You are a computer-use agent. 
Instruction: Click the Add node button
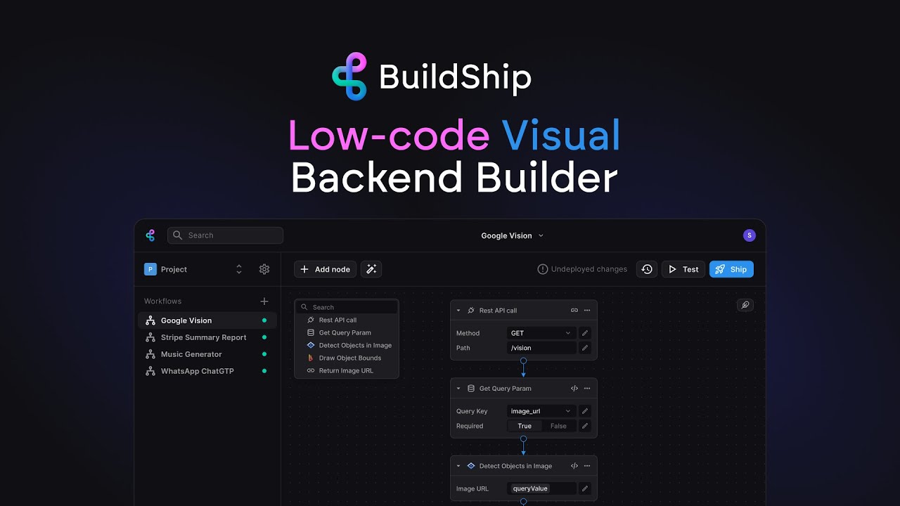click(325, 269)
